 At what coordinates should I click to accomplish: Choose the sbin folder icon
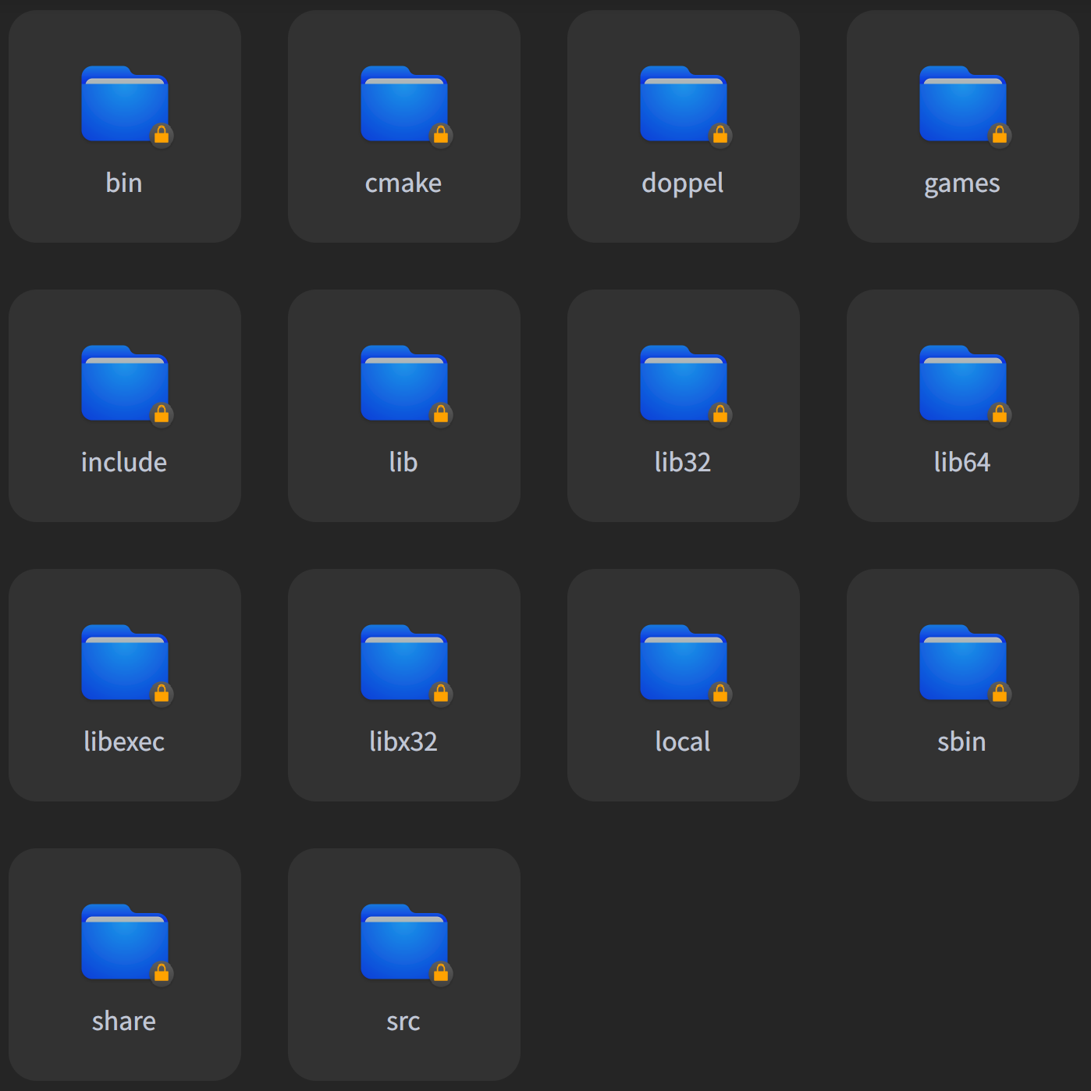963,663
